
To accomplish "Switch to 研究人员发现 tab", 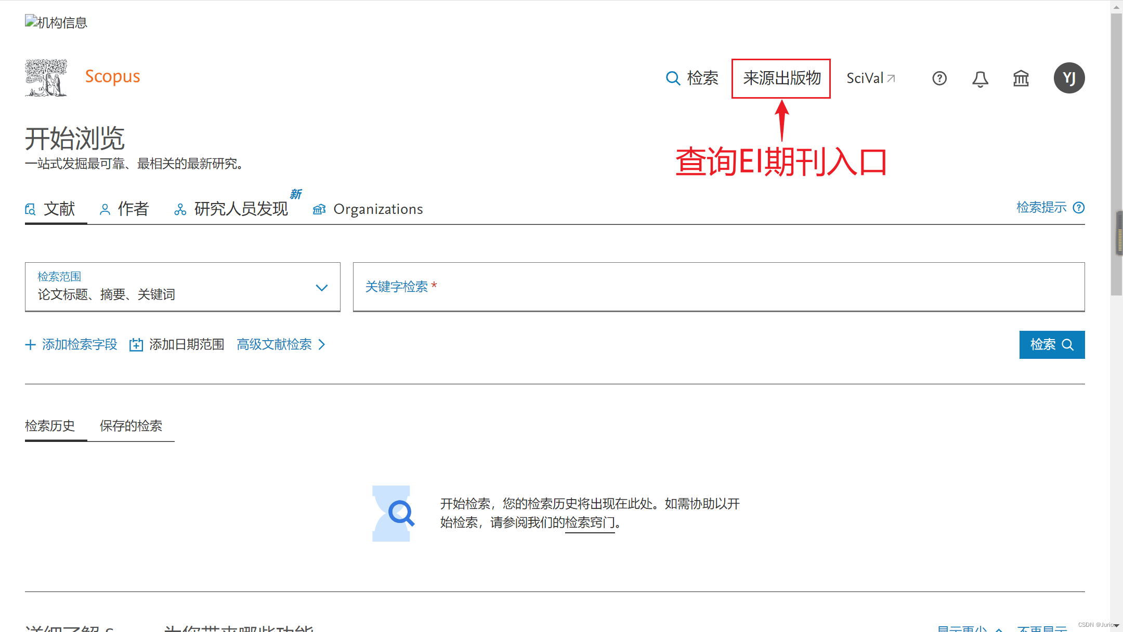I will (x=232, y=209).
